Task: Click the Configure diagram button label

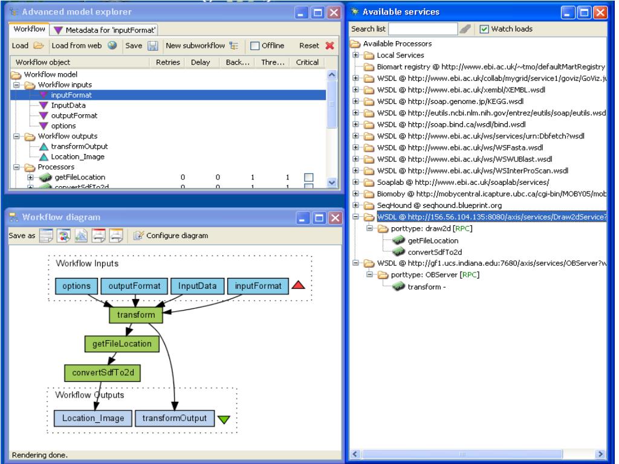Action: 177,236
